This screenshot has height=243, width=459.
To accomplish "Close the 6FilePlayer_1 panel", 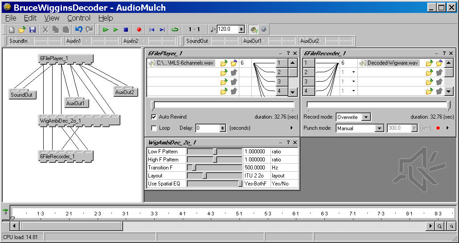I will click(x=295, y=54).
